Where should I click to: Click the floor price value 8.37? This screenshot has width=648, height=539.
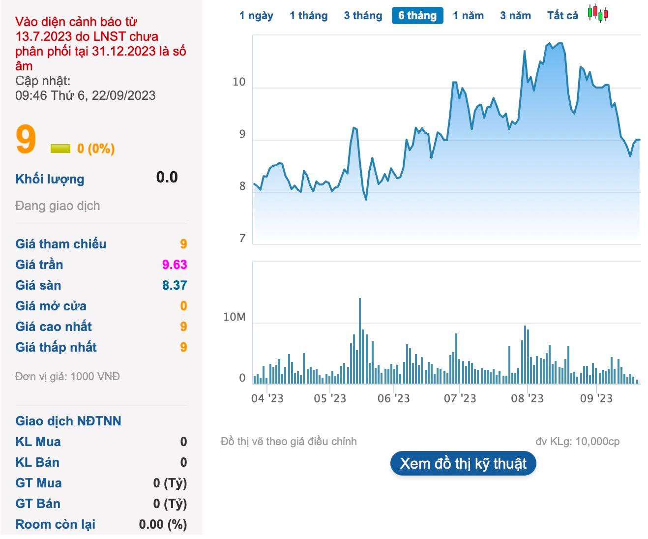pyautogui.click(x=175, y=285)
